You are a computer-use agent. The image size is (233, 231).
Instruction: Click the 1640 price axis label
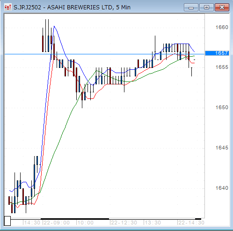[x=222, y=188]
